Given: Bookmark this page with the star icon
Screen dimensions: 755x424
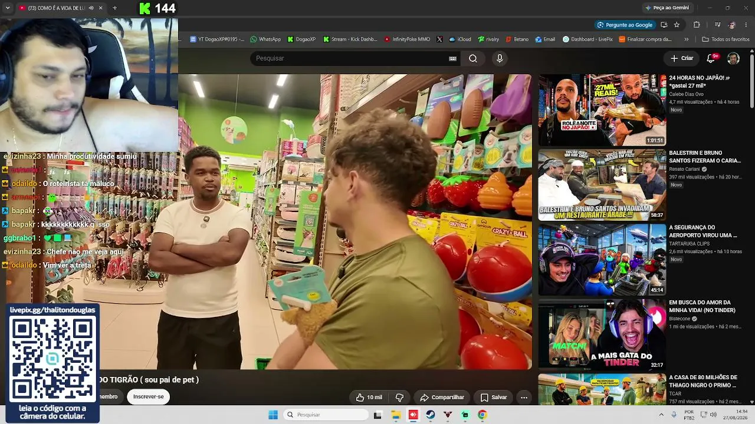Looking at the screenshot, I should coord(677,25).
